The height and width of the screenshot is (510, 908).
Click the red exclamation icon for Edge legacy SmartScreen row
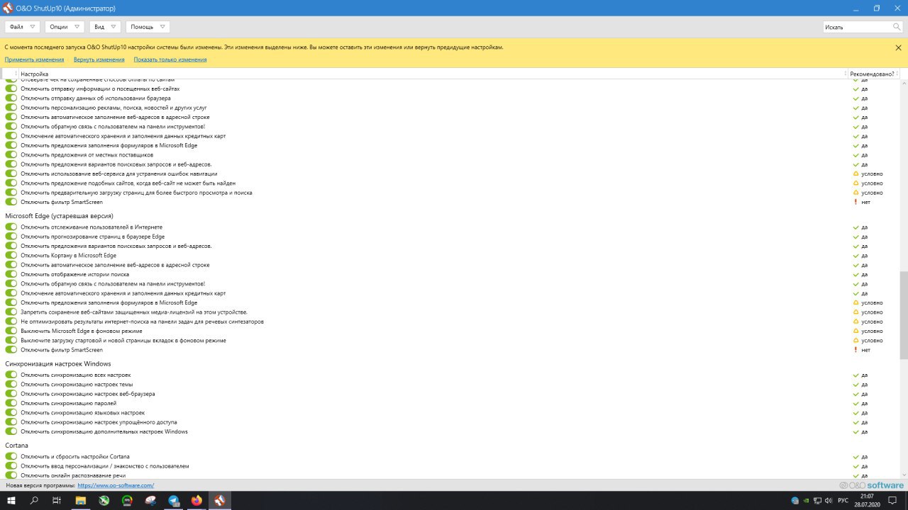click(x=856, y=350)
